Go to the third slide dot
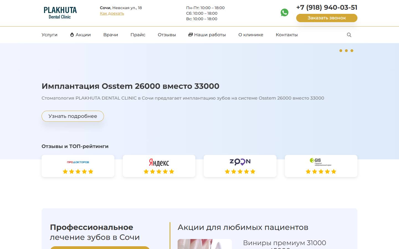This screenshot has width=399, height=249. (x=352, y=51)
